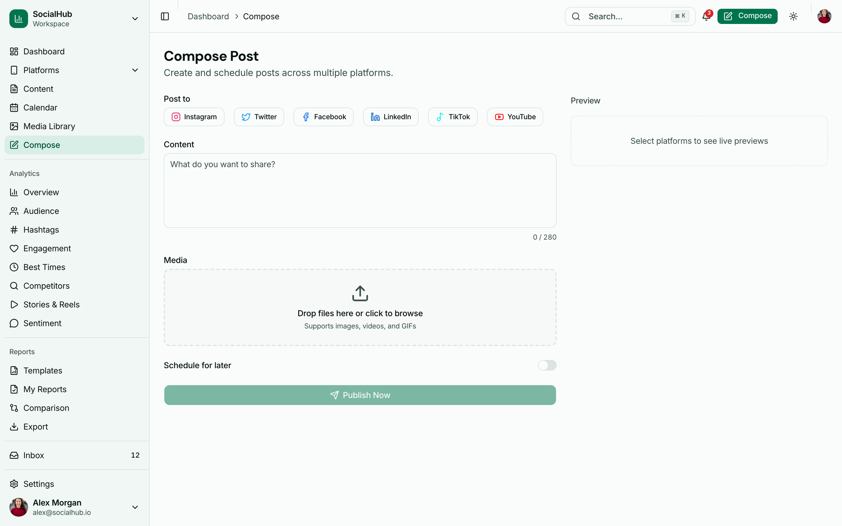Expand the Platforms sidebar section
This screenshot has width=842, height=526.
(x=135, y=70)
